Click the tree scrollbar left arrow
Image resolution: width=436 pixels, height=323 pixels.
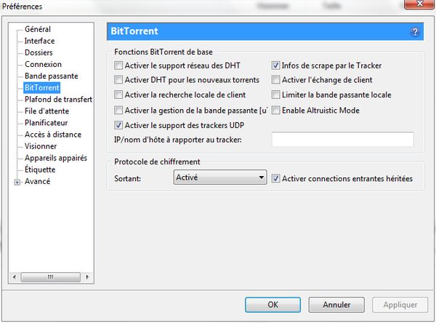point(15,277)
